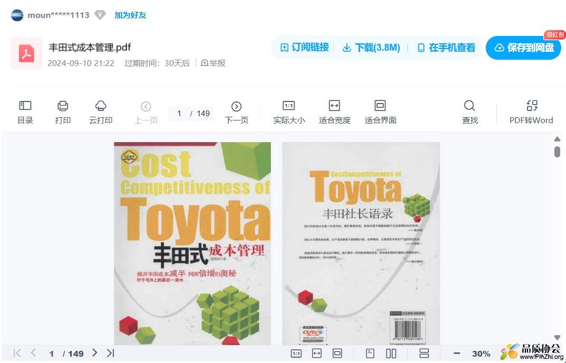
Task: Select the front cover page 丰田式成本管理
Action: pyautogui.click(x=192, y=244)
